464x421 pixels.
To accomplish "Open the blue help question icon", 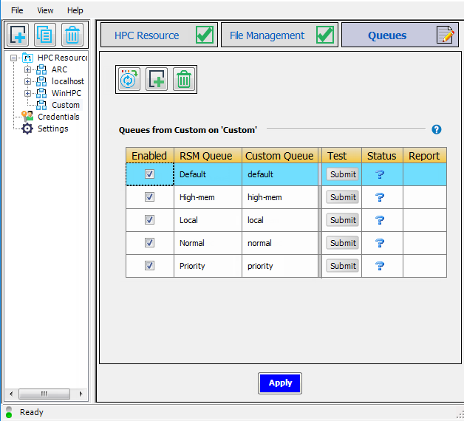I will pyautogui.click(x=436, y=129).
